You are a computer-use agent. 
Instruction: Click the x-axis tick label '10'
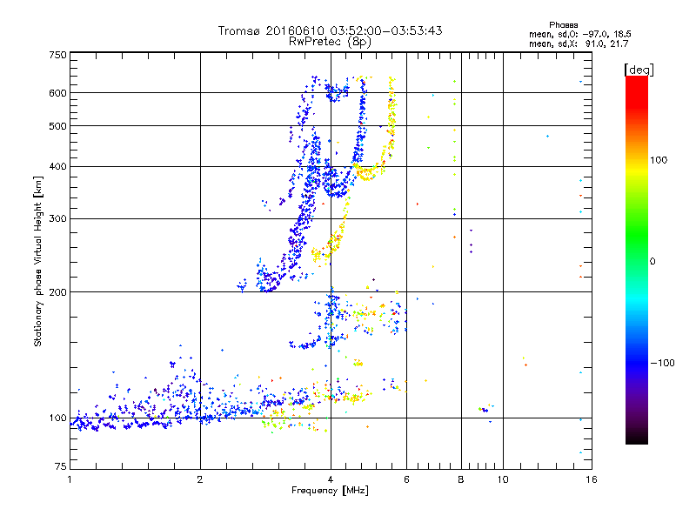tap(503, 479)
